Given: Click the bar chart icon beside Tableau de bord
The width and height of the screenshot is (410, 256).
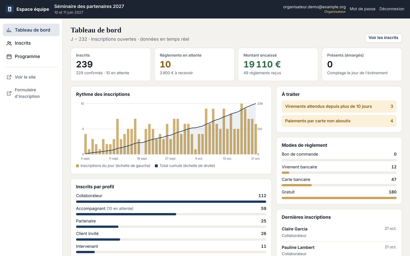Looking at the screenshot, I should (x=9, y=30).
